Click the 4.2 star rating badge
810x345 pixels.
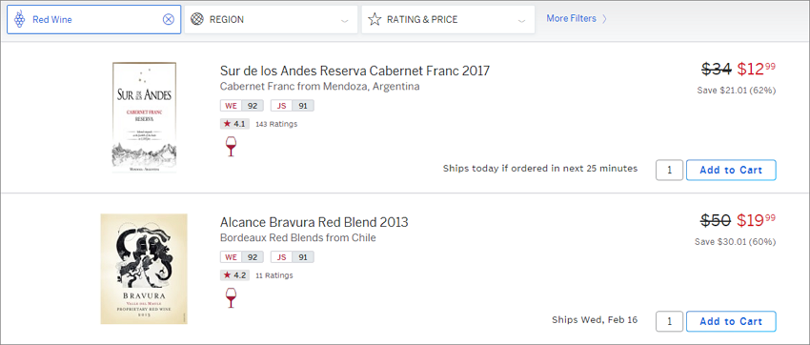point(234,275)
